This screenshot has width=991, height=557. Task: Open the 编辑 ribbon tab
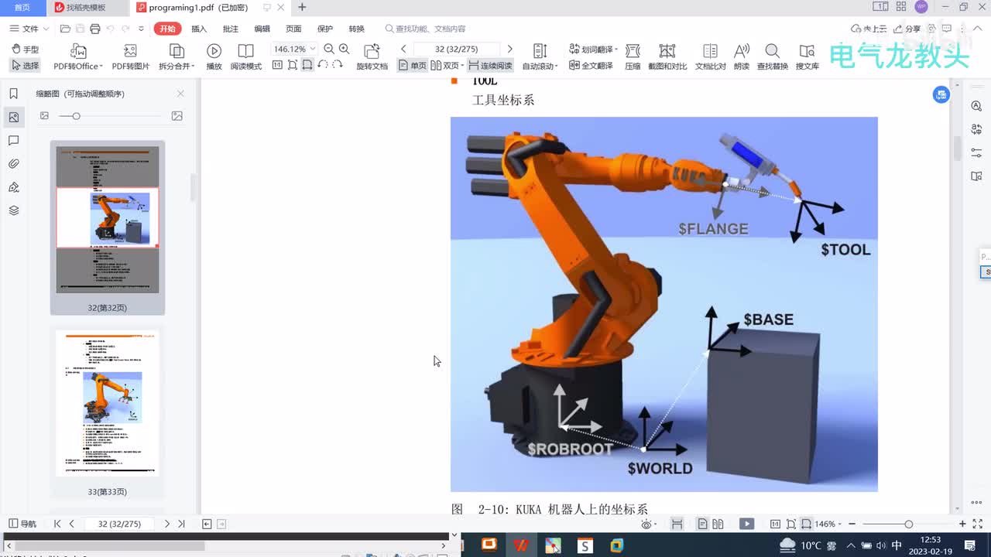click(x=262, y=29)
